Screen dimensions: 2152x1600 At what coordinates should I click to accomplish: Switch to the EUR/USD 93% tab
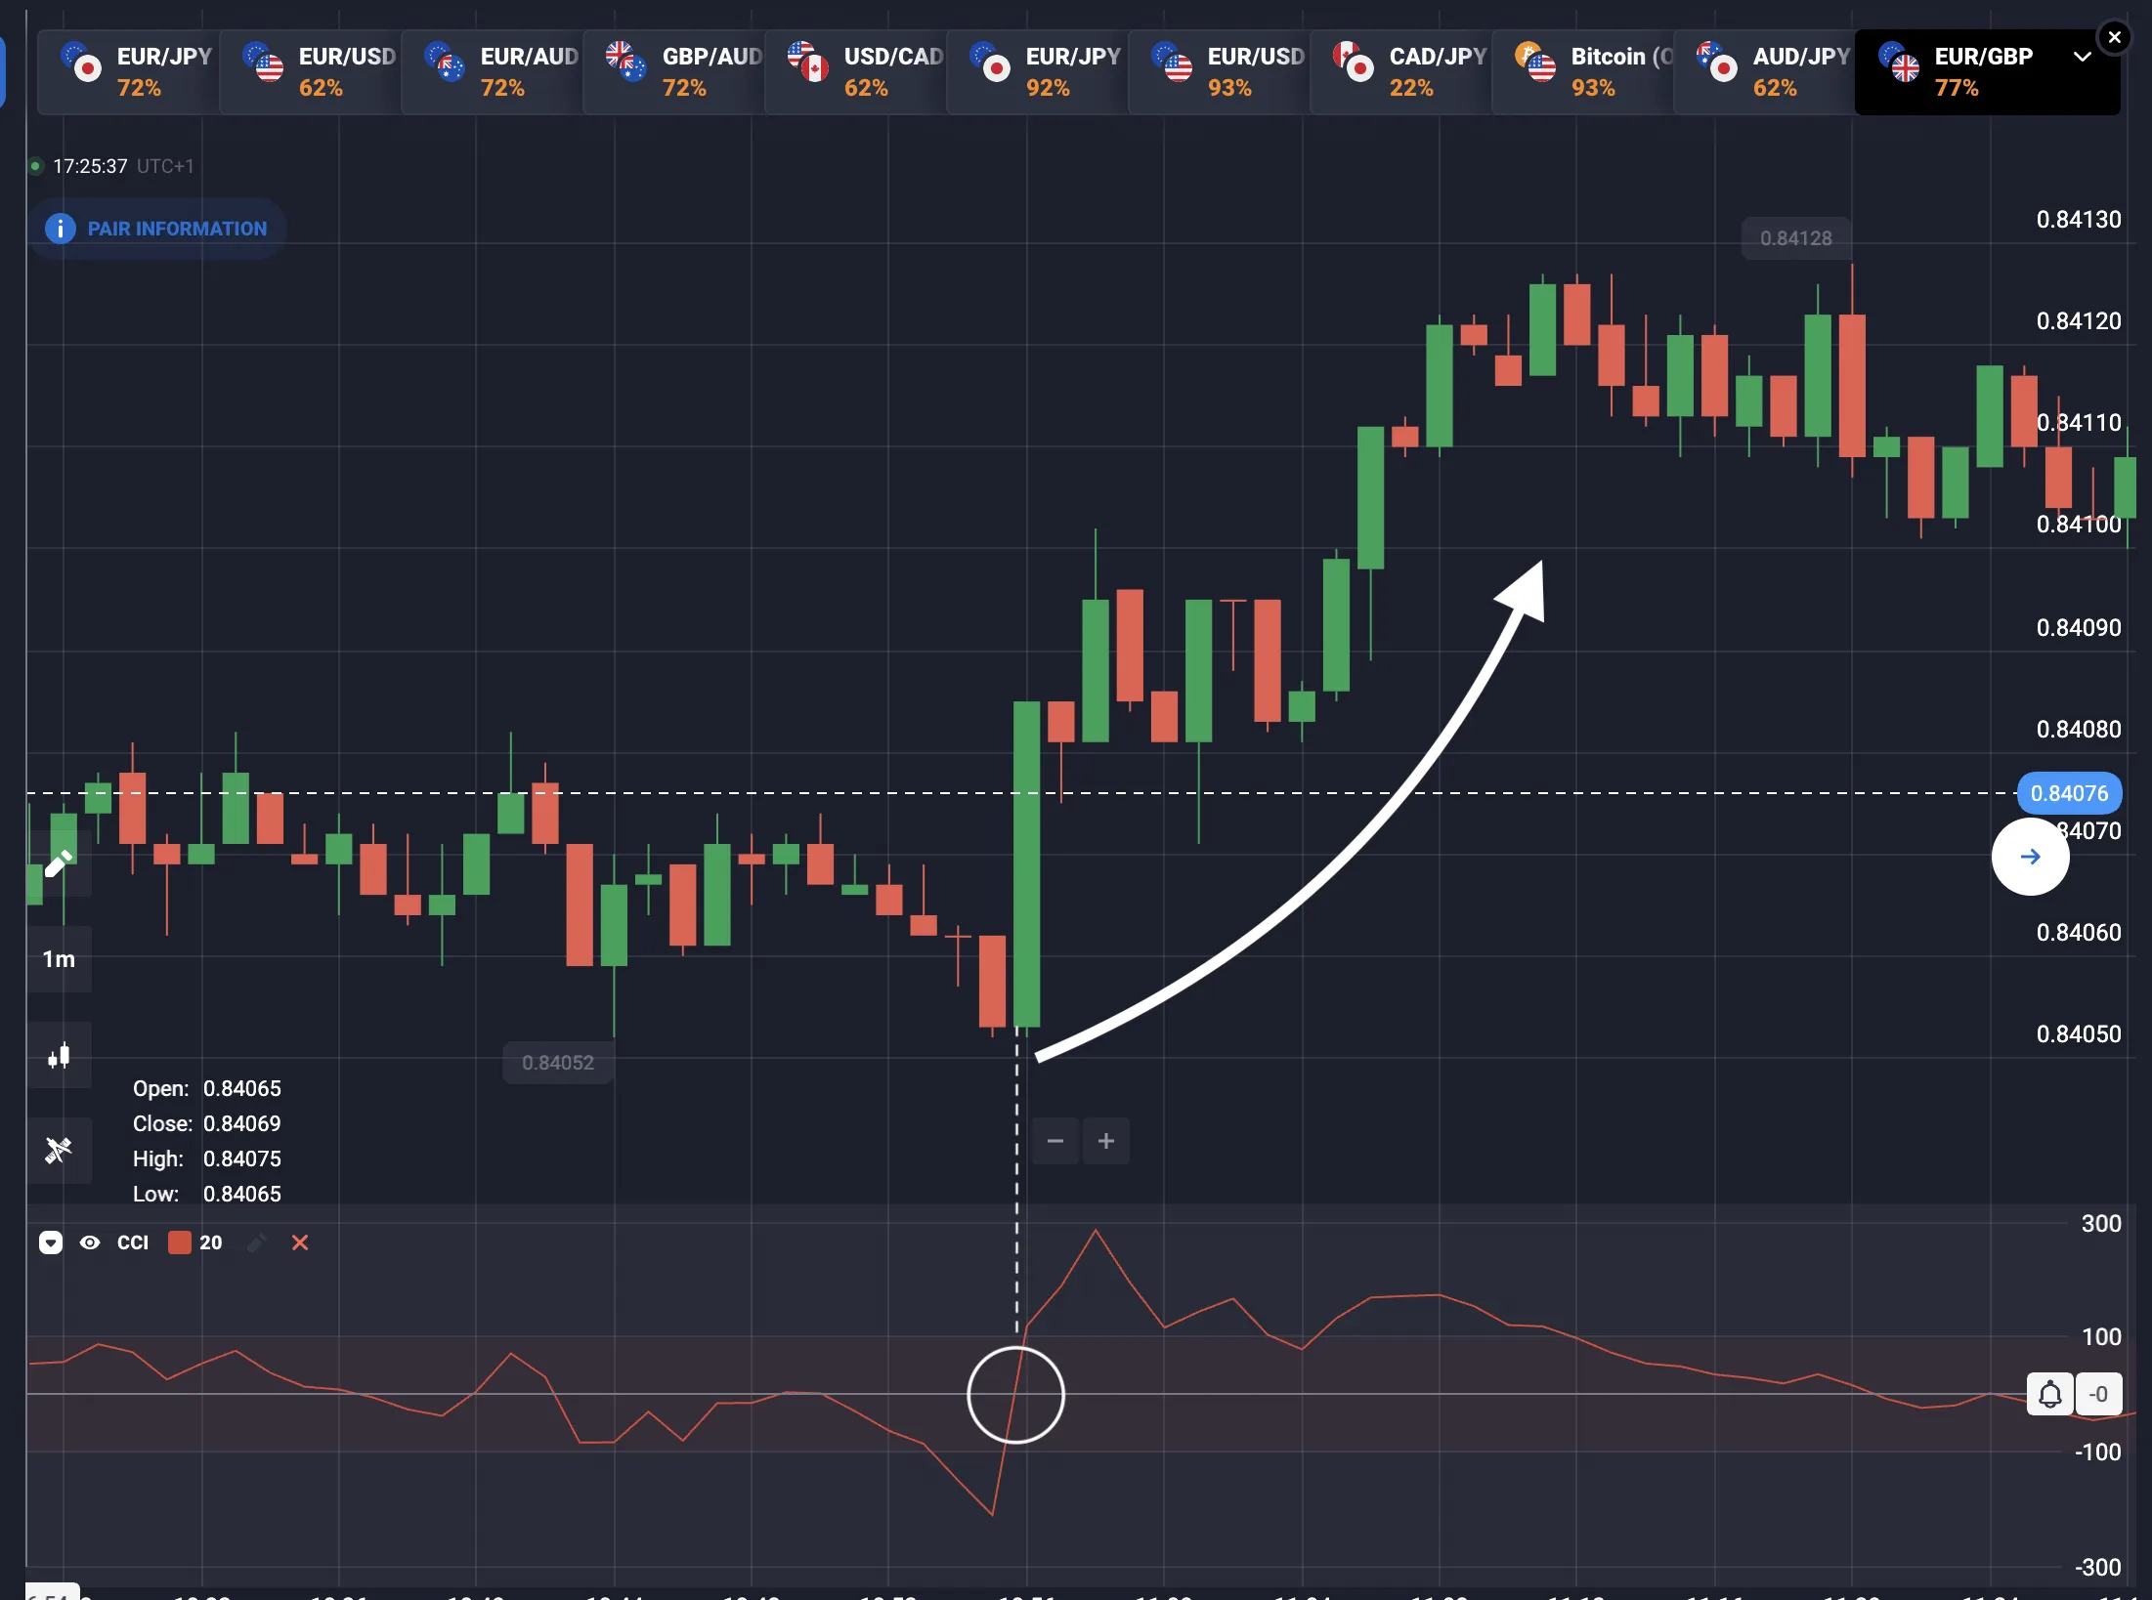click(x=1219, y=72)
